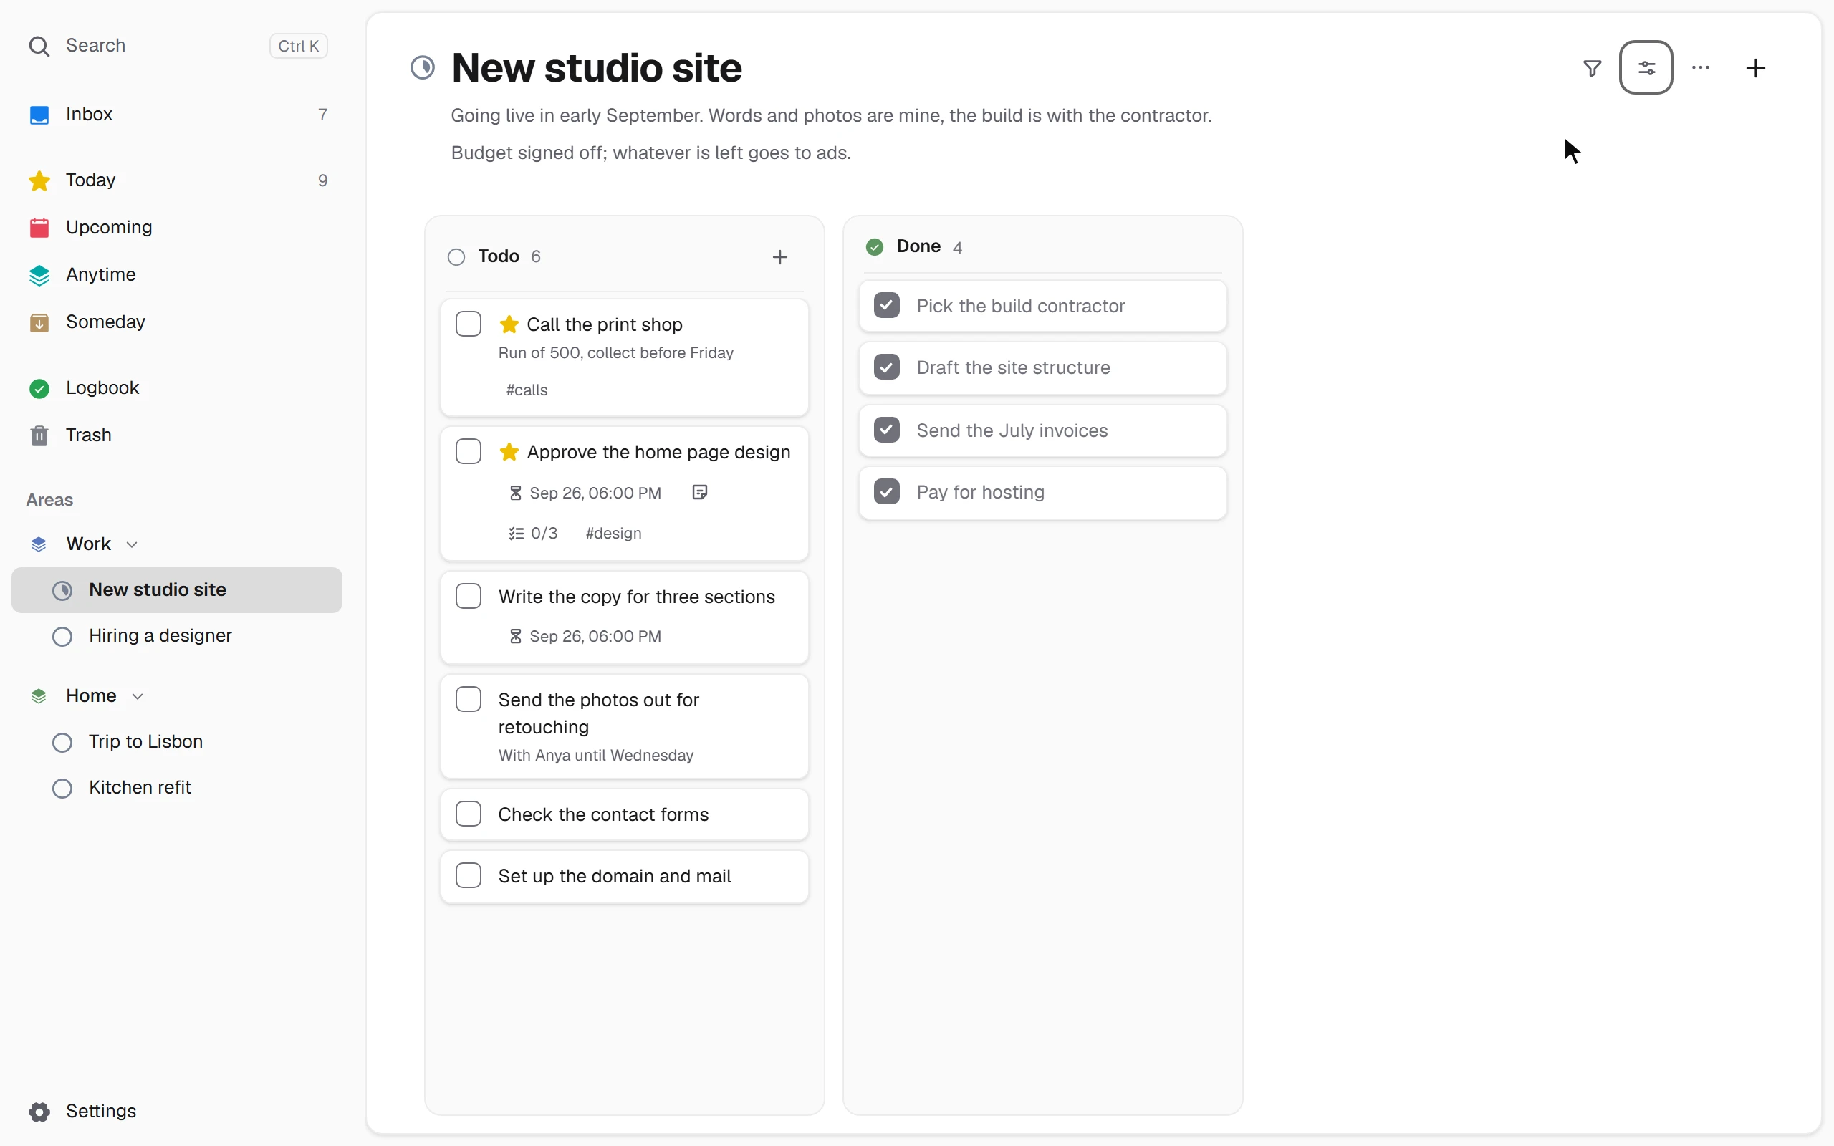Open the Kitchen refit project
This screenshot has width=1834, height=1146.
(x=176, y=787)
